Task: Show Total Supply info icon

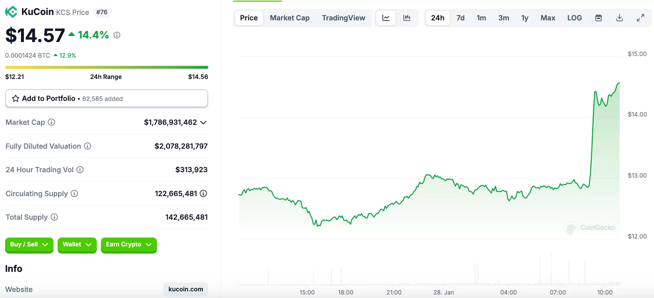Action: tap(54, 217)
